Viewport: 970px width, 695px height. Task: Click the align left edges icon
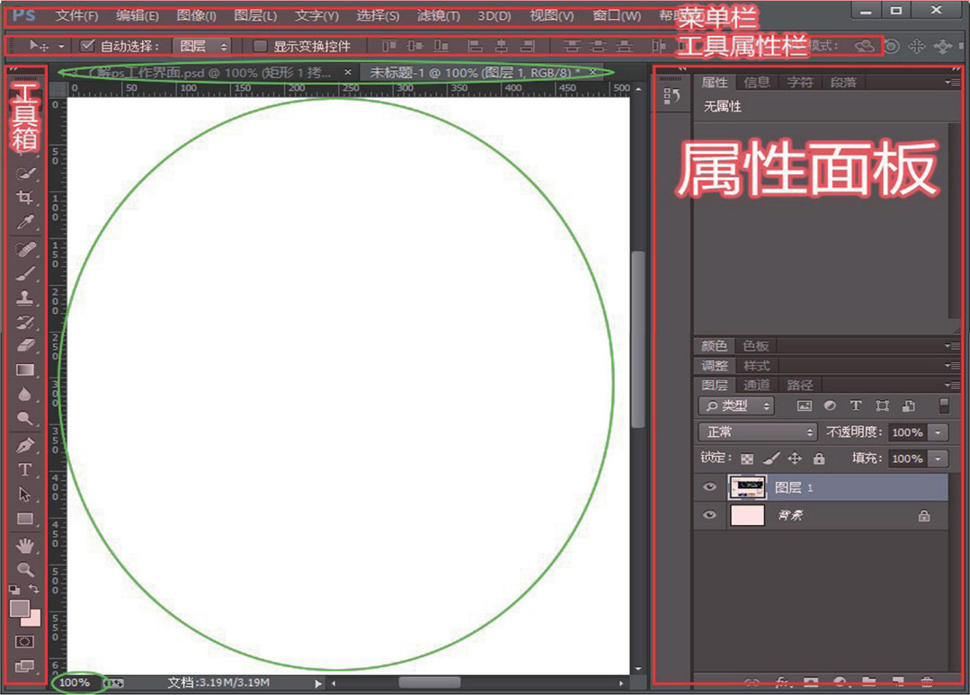coord(475,46)
